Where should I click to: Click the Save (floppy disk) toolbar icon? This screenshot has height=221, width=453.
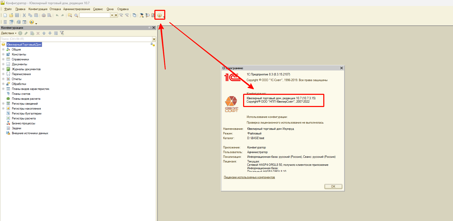(17, 15)
